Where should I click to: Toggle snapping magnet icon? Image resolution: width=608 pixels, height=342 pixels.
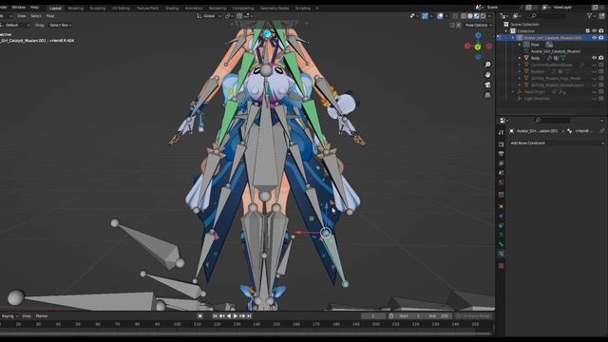(x=239, y=16)
